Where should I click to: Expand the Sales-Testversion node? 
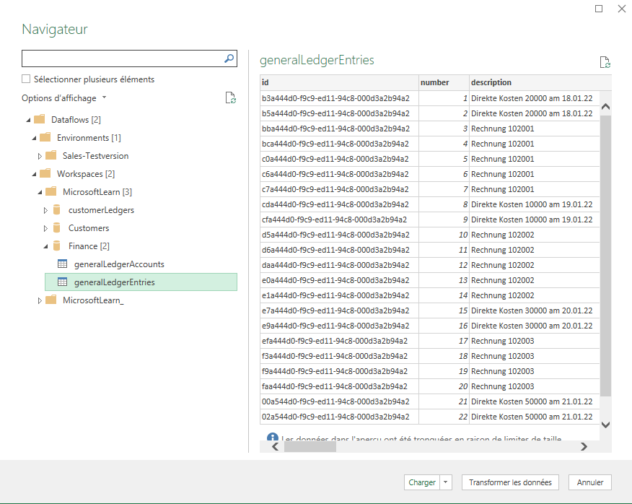(x=40, y=156)
